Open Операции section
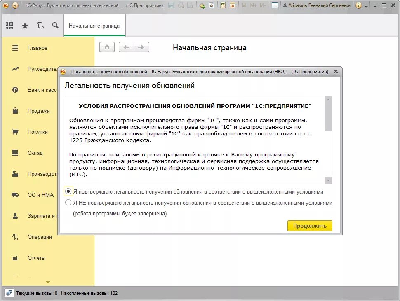 tap(40, 237)
